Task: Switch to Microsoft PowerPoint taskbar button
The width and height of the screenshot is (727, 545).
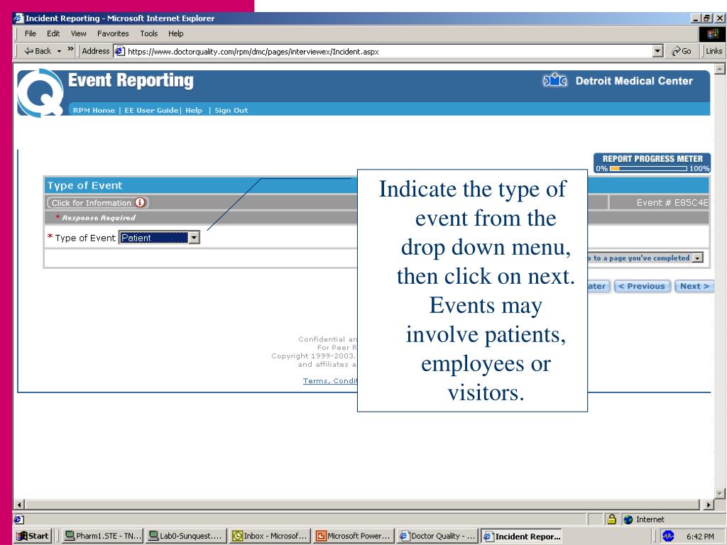Action: [354, 536]
